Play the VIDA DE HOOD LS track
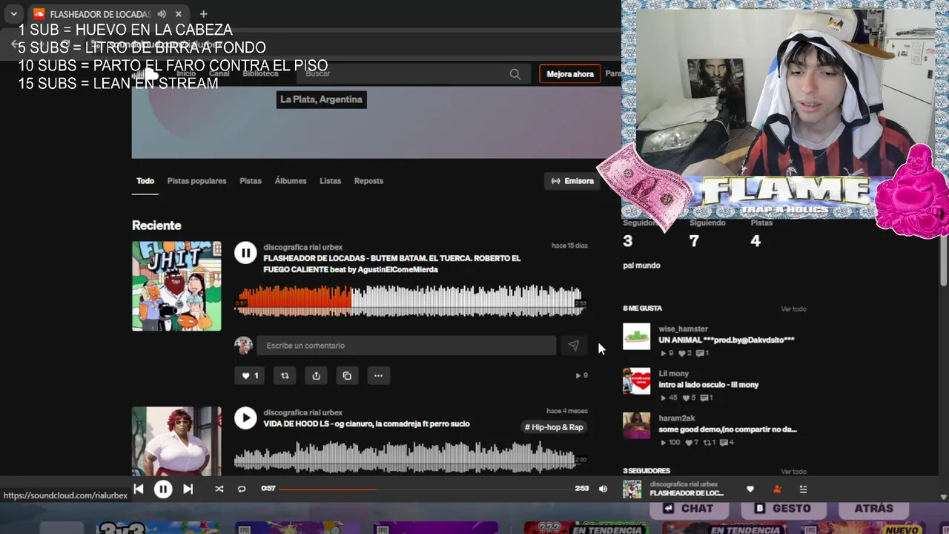Viewport: 949px width, 534px height. tap(245, 418)
